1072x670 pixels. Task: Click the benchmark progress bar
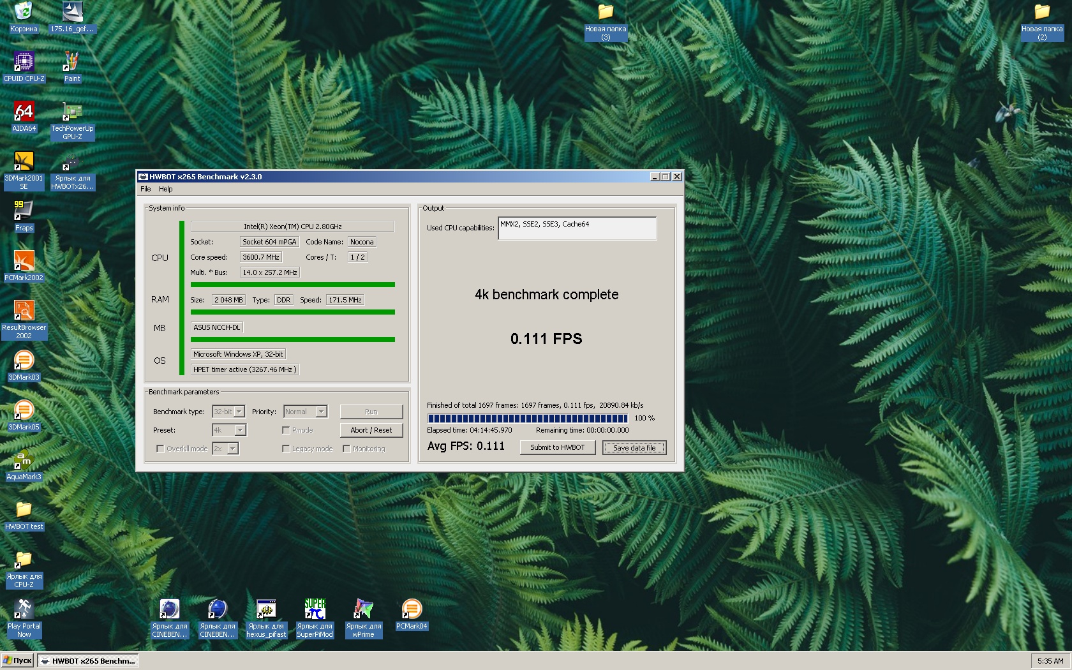tap(528, 418)
